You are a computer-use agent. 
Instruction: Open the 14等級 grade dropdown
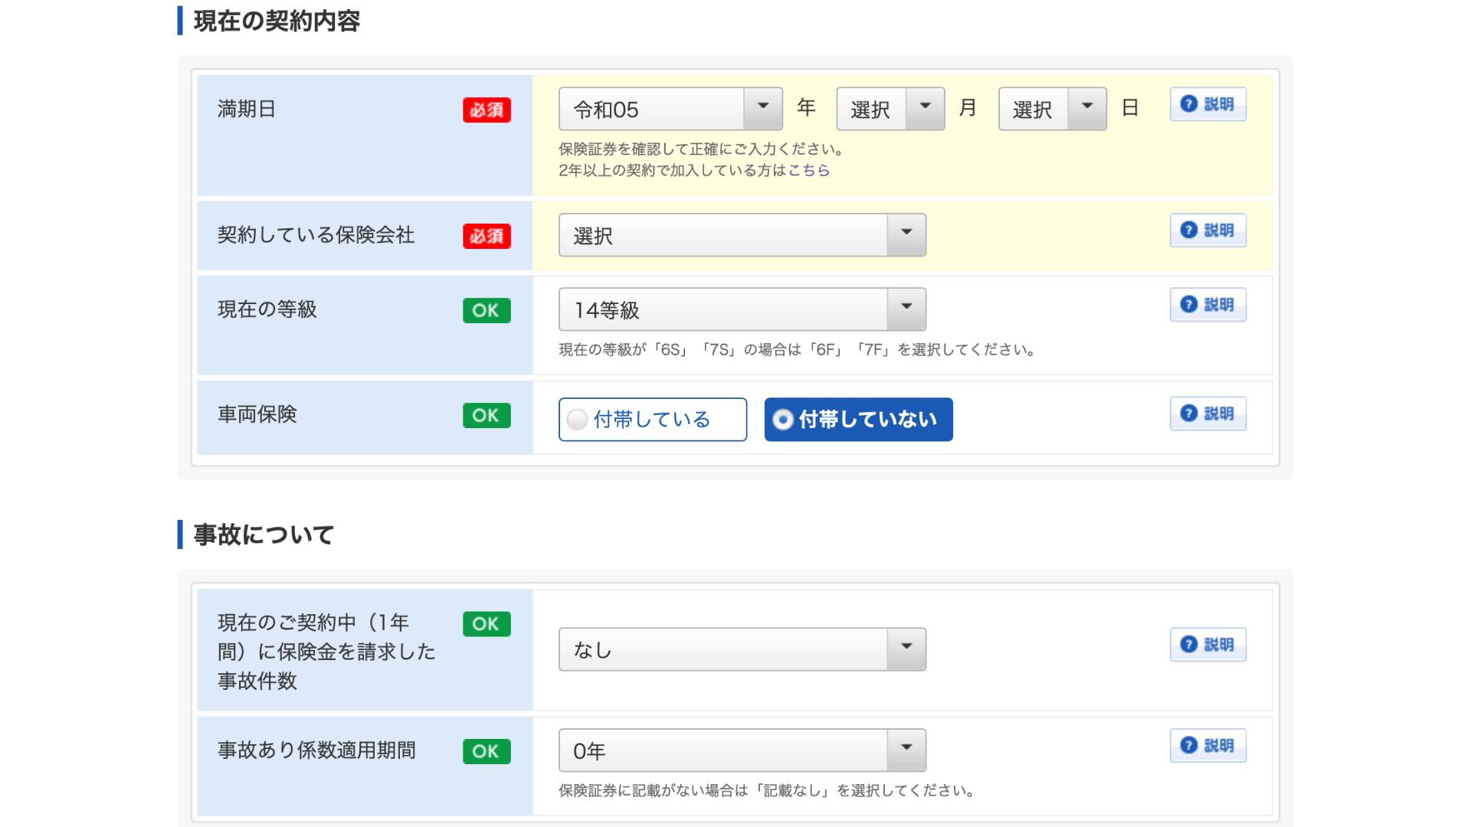coord(742,309)
